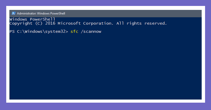Click the 'PS' prompt prefix
211x110 pixels.
coord(12,31)
